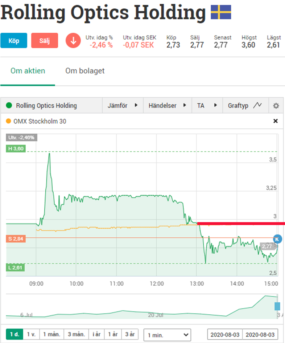Click the H 3,60 high label
Viewport: 285px width, 343px height.
pos(16,149)
